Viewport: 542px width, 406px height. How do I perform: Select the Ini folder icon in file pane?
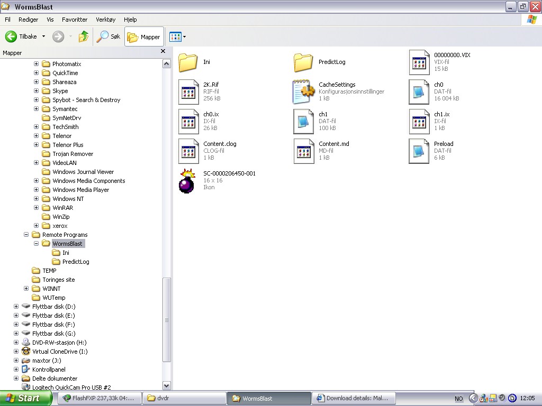(188, 62)
